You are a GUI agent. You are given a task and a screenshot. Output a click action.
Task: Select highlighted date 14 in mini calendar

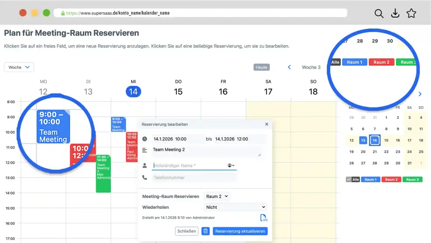(x=374, y=140)
